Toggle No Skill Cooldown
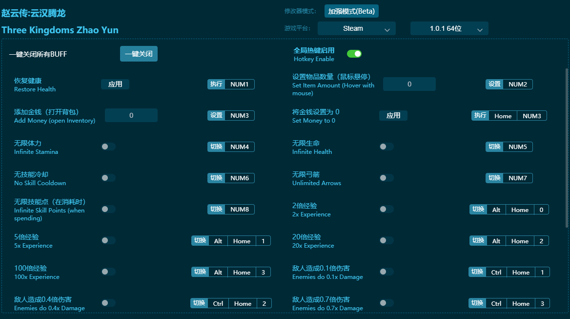 coord(108,177)
